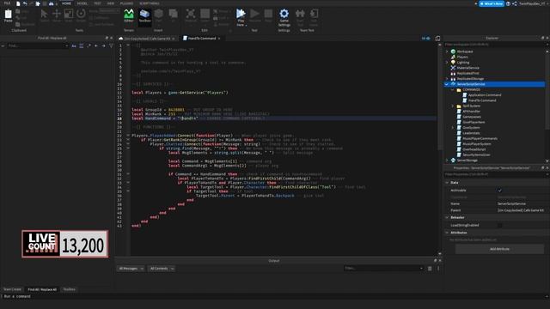This screenshot has width=550, height=309.
Task: Select the HandTo Command script in Explorer
Action: pos(481,100)
